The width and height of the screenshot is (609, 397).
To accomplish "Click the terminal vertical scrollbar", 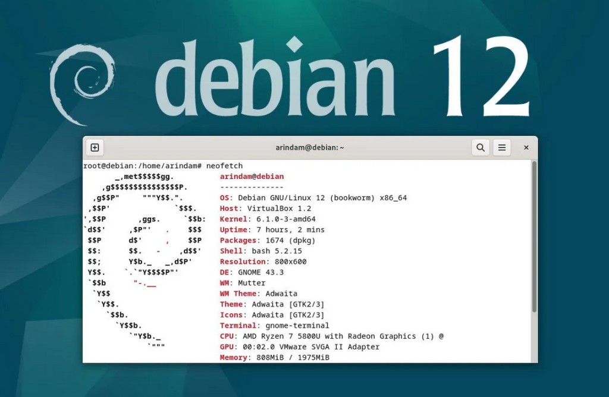I will pos(535,237).
